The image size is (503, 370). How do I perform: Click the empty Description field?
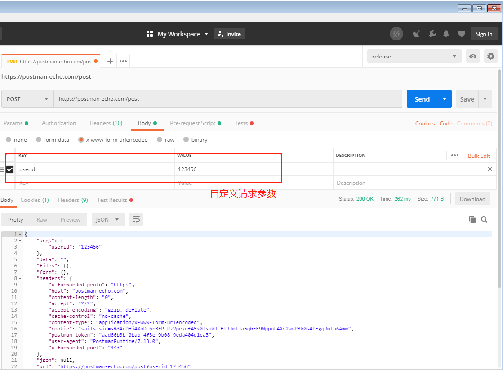click(x=414, y=183)
